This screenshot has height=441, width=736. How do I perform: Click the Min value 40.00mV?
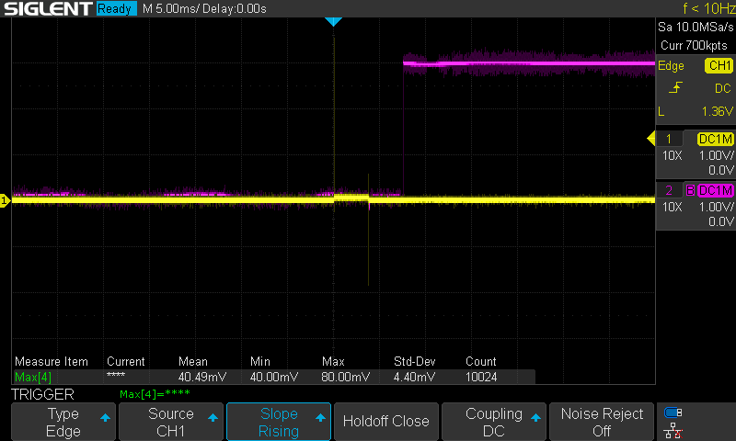pyautogui.click(x=274, y=377)
